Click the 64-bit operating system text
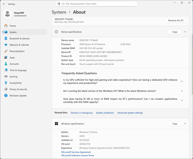Viewport: 193px width, 159px height. click(x=102, y=60)
